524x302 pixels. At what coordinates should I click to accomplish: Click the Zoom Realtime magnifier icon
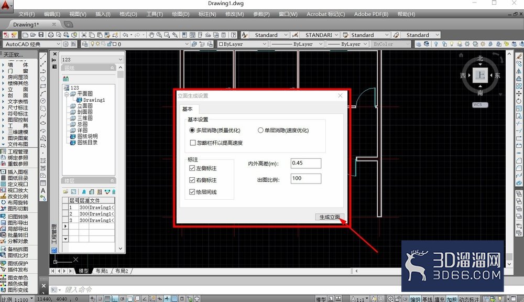(x=159, y=35)
